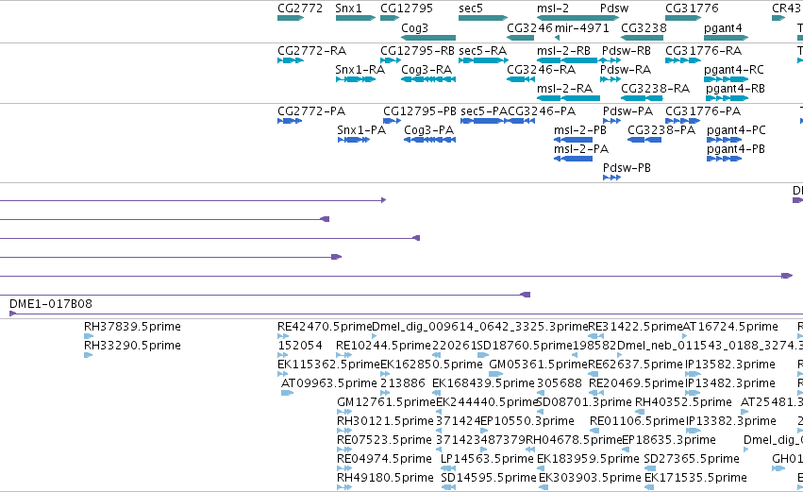The image size is (803, 492).
Task: Click EST IP13582.3prime
Action: coord(694,374)
